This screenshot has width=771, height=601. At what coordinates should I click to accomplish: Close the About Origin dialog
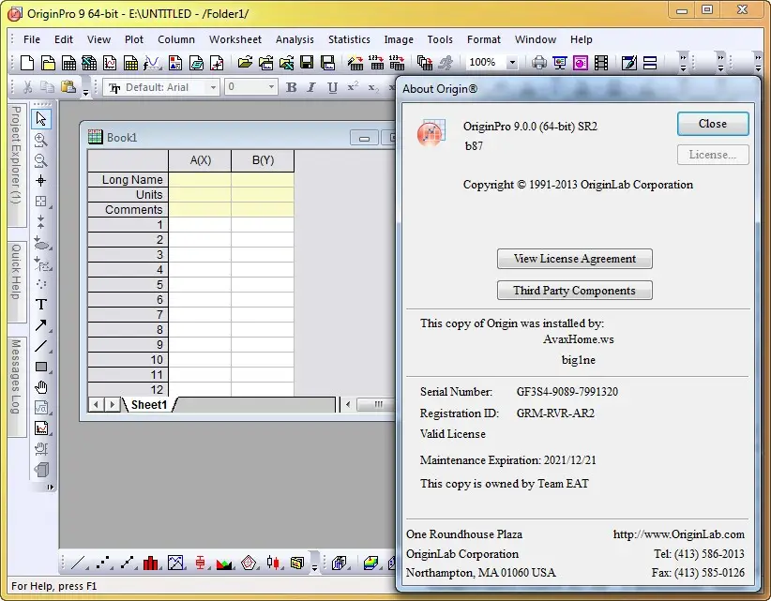(x=713, y=124)
